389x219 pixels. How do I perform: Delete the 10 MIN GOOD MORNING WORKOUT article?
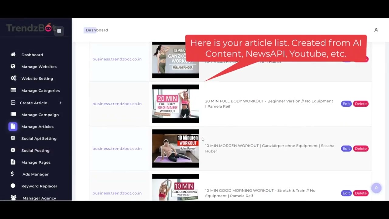pos(361,193)
